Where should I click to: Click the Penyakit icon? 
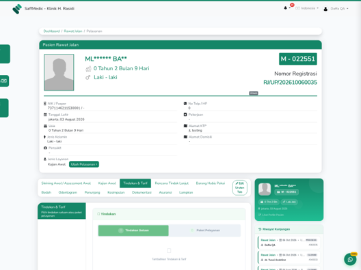[x=45, y=148]
